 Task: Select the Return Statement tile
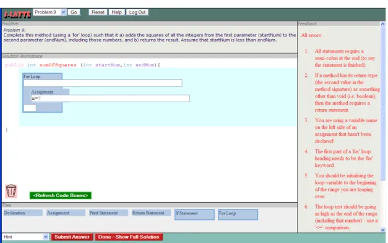[151, 213]
